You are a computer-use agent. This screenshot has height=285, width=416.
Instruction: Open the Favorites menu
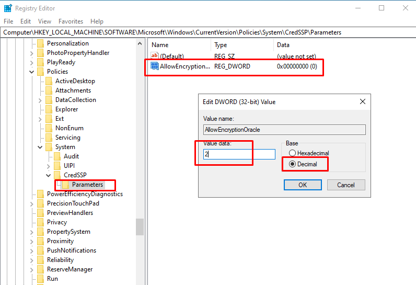point(71,21)
